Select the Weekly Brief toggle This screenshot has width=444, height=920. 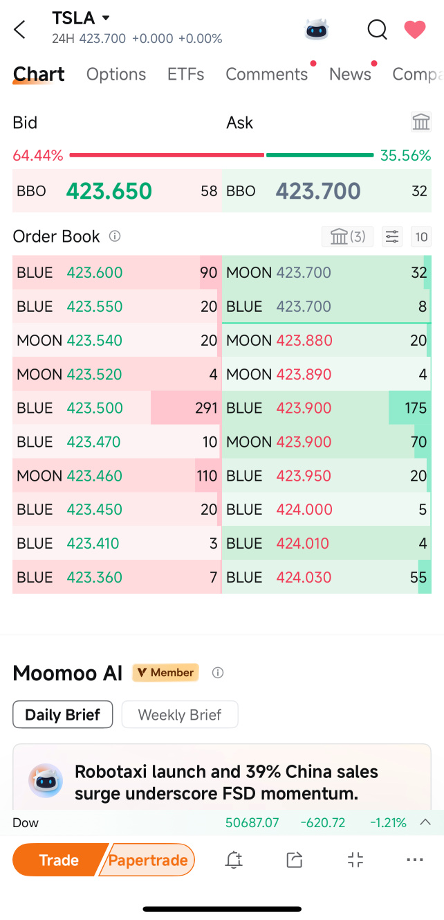pos(180,714)
